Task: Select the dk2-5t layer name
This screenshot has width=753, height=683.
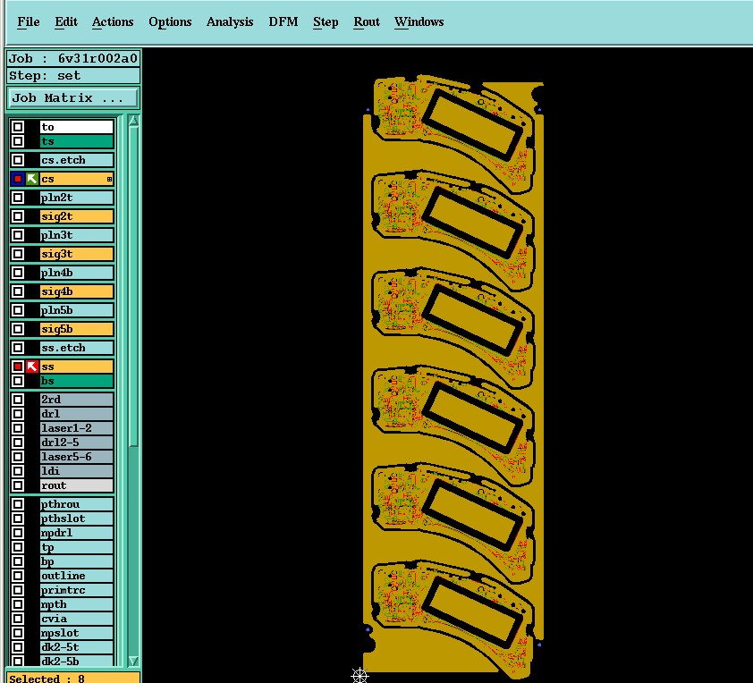Action: point(77,647)
